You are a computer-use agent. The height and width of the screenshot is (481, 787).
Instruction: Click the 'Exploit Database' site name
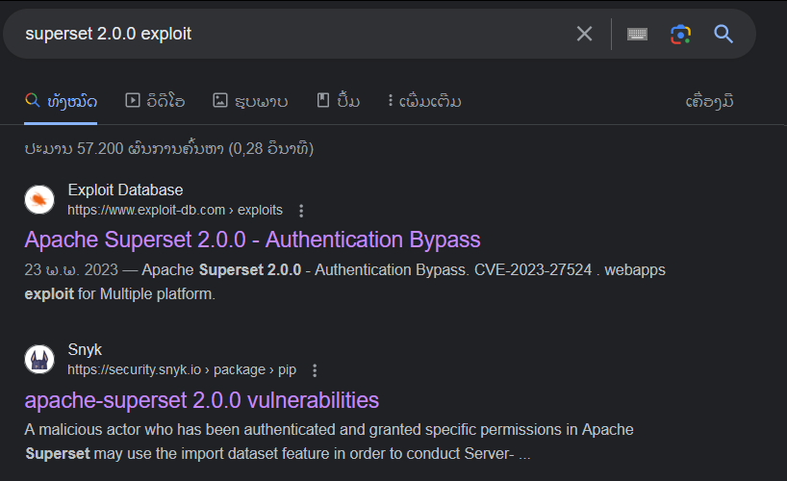tap(125, 190)
